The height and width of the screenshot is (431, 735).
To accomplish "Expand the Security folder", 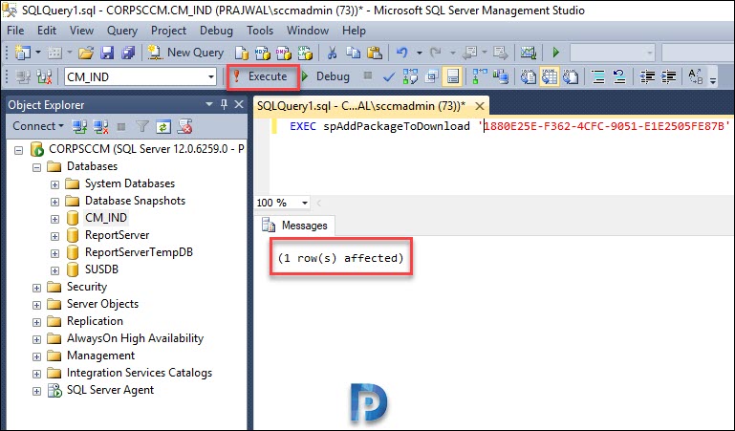I will [x=36, y=288].
